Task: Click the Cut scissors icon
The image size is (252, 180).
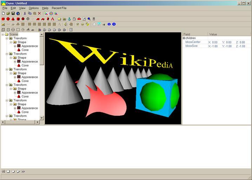Action: click(x=25, y=13)
